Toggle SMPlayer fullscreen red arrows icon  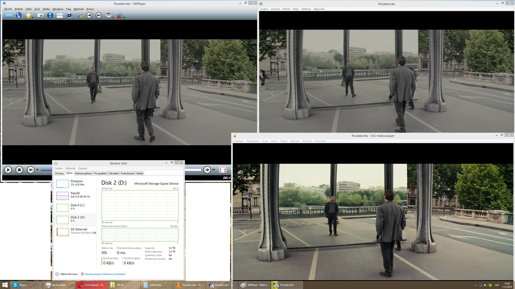pos(222,170)
